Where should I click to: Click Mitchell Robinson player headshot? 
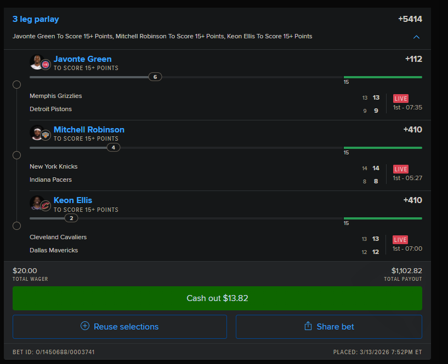[36, 132]
